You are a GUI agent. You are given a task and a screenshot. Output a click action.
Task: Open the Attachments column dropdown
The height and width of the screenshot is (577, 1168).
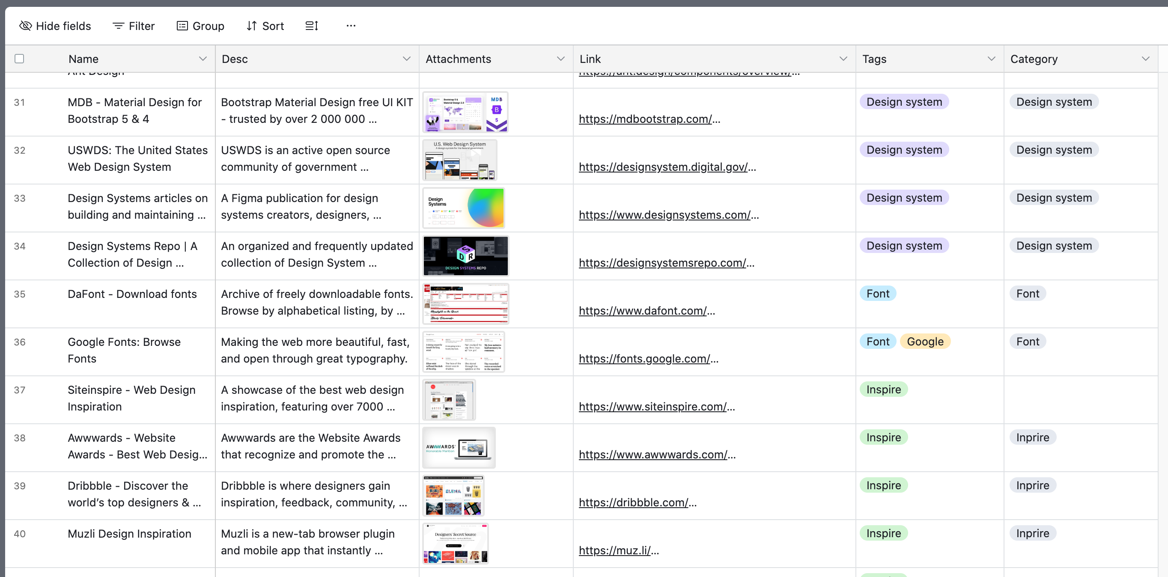(x=560, y=59)
